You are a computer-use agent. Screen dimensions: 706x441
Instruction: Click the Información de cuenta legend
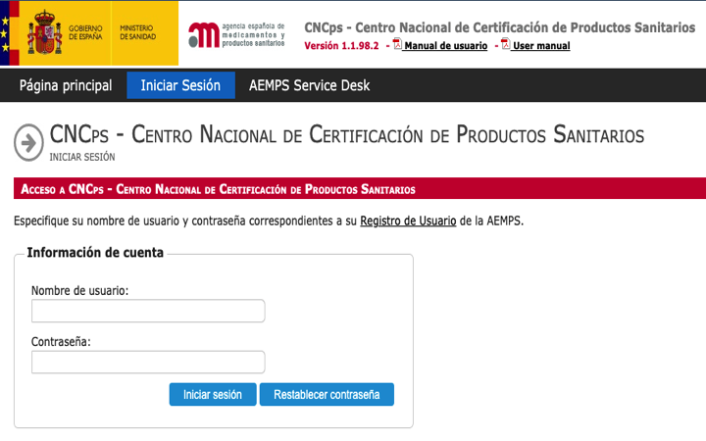tap(95, 253)
